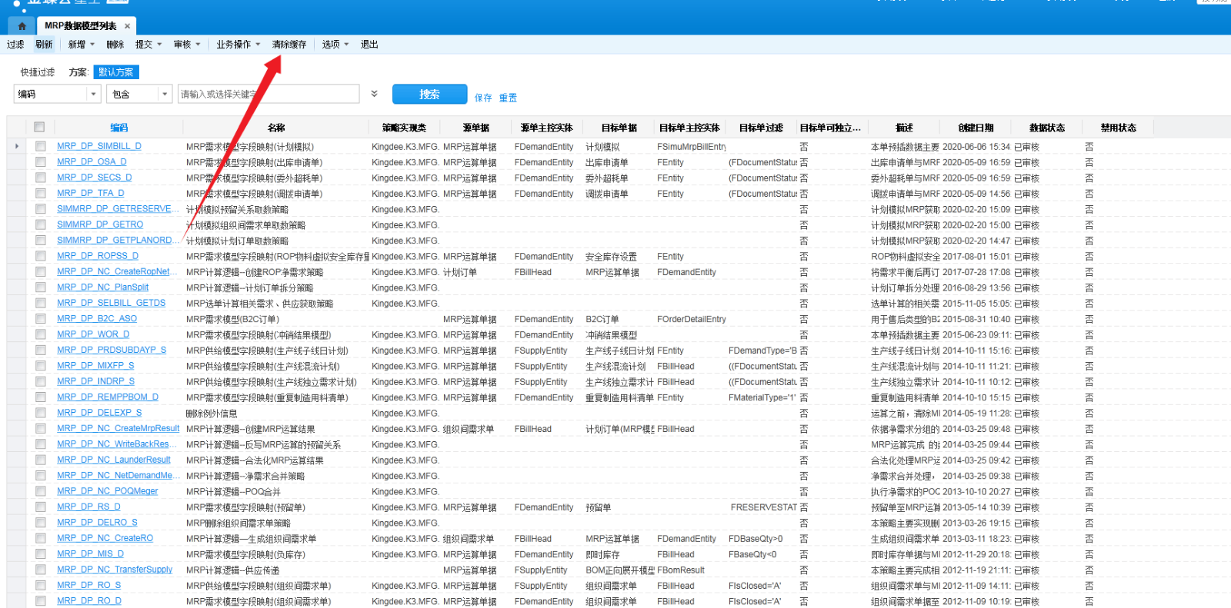Open the 审核 dropdown menu

[186, 45]
